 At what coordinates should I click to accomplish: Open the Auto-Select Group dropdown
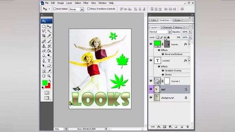[82, 9]
